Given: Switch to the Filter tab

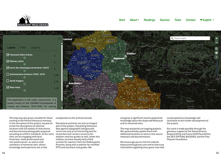Looking at the screenshot, I should [23, 47].
